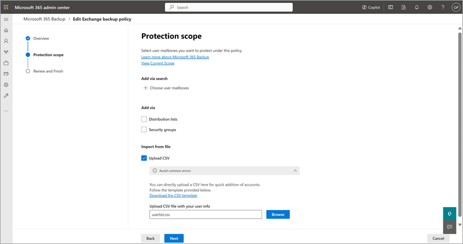This screenshot has width=463, height=244.
Task: Open Settings gear in left sidebar
Action: pos(6,85)
